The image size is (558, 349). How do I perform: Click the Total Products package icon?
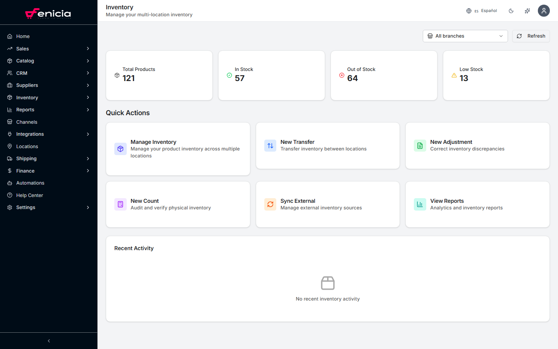pos(117,76)
